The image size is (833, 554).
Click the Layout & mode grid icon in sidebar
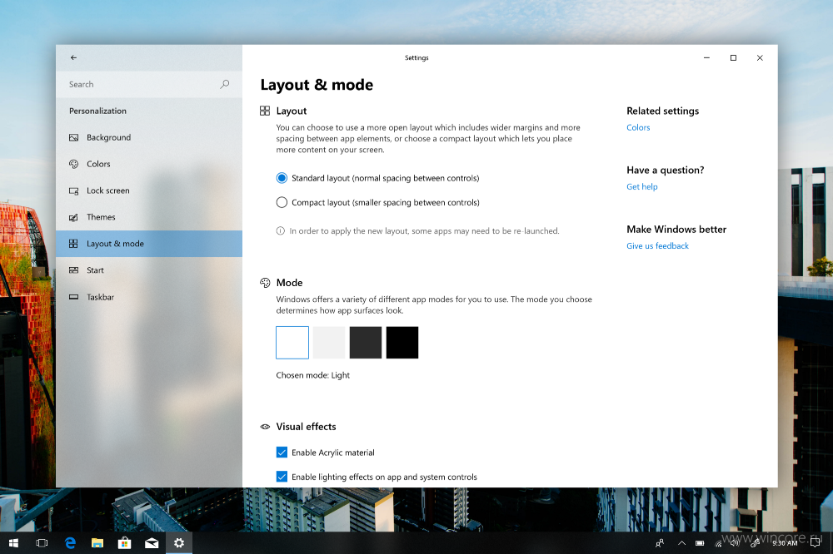[74, 244]
